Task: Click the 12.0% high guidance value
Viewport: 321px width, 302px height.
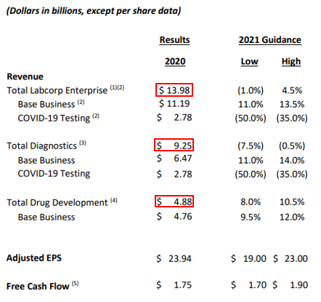Action: tap(292, 217)
